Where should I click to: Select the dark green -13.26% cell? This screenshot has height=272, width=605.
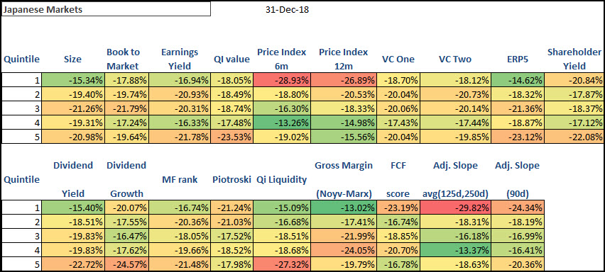click(x=282, y=123)
